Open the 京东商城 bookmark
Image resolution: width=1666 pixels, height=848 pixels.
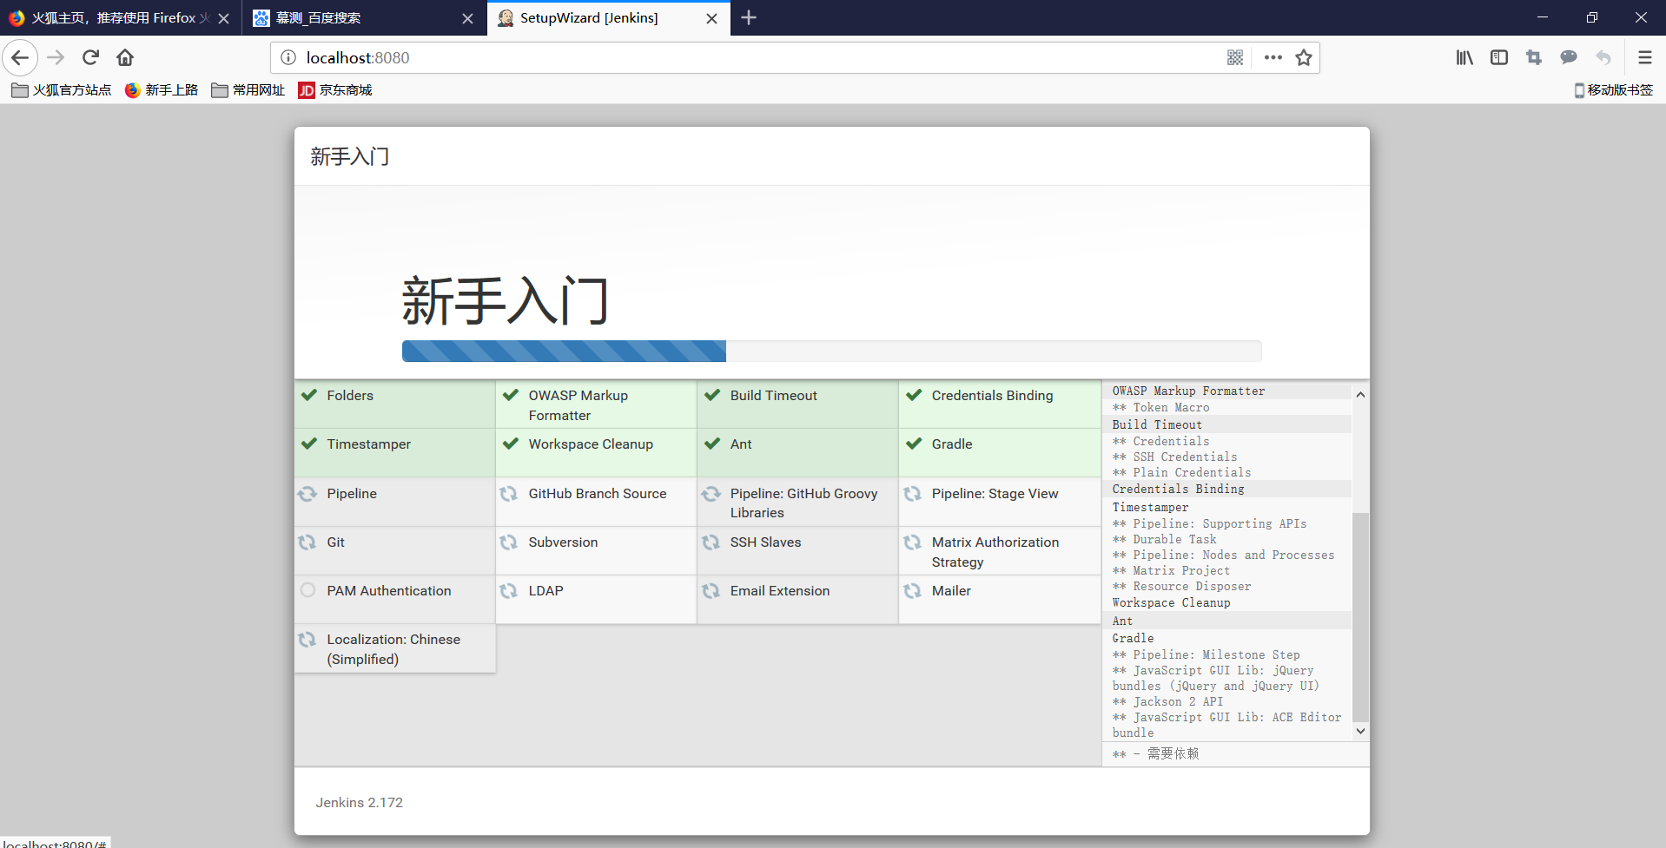click(335, 90)
